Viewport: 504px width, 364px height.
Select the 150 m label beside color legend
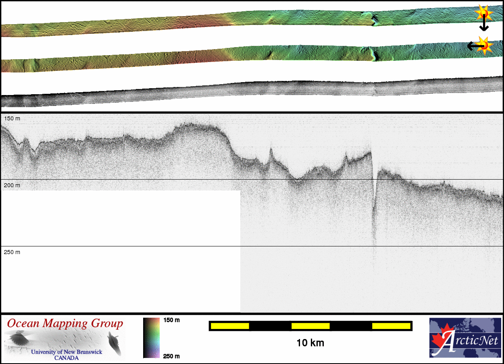(171, 320)
